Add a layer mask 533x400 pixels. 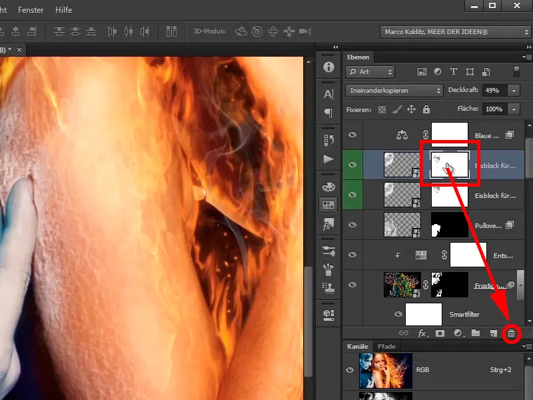pyautogui.click(x=440, y=333)
